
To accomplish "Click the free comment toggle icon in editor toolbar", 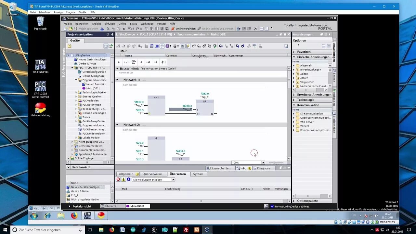I will click(162, 46).
